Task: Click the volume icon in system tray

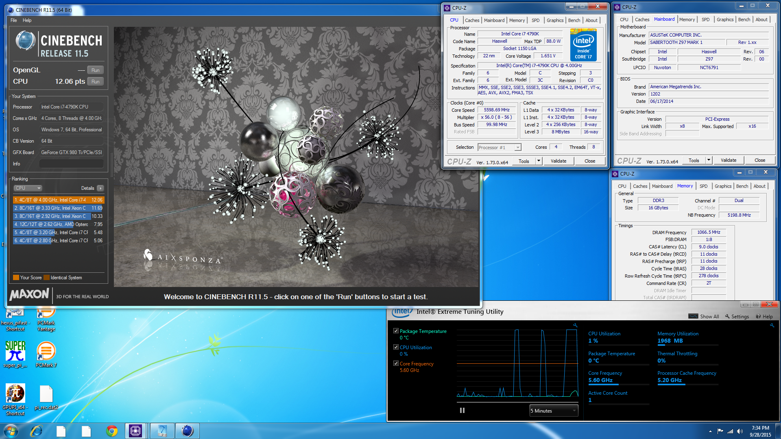Action: click(x=740, y=431)
